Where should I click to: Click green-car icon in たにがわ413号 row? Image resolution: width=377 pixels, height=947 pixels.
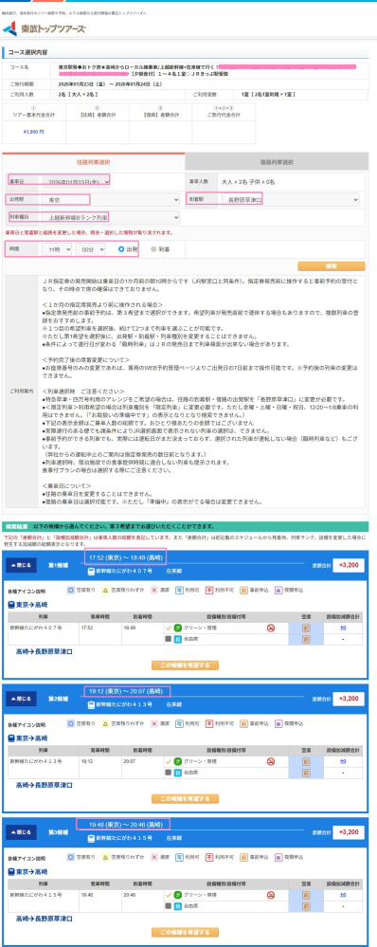(x=178, y=761)
